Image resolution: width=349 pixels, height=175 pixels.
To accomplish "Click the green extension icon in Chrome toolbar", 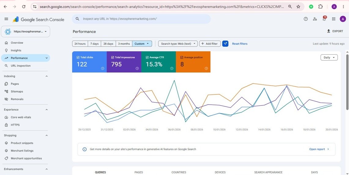I will [x=311, y=7].
